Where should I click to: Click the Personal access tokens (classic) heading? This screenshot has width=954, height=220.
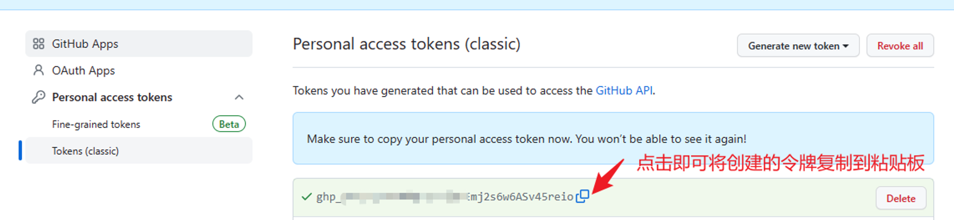[406, 44]
